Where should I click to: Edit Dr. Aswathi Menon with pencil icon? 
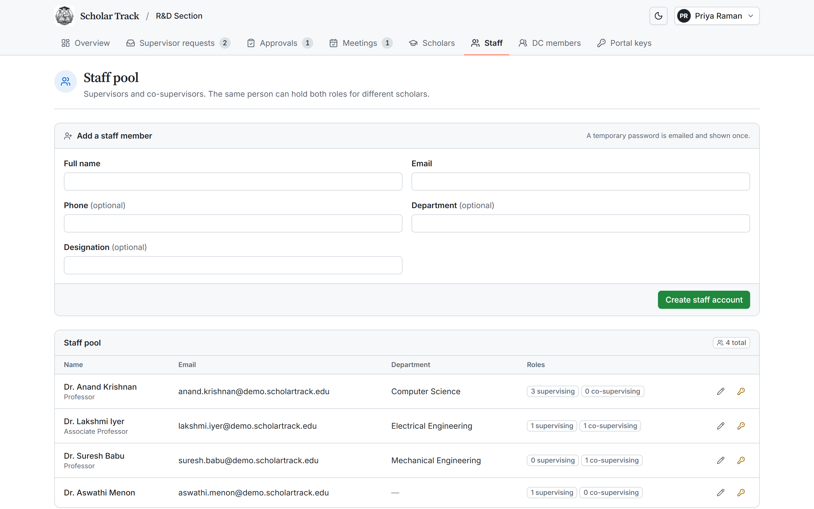tap(720, 493)
